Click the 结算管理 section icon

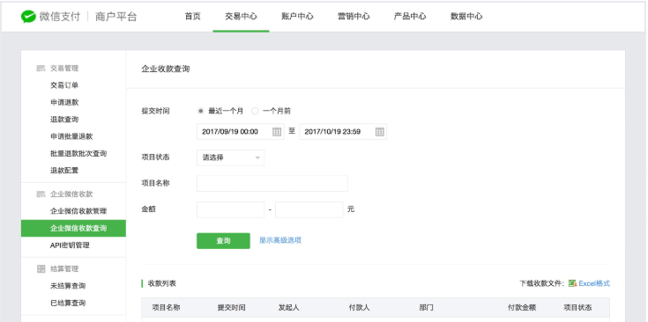click(41, 269)
